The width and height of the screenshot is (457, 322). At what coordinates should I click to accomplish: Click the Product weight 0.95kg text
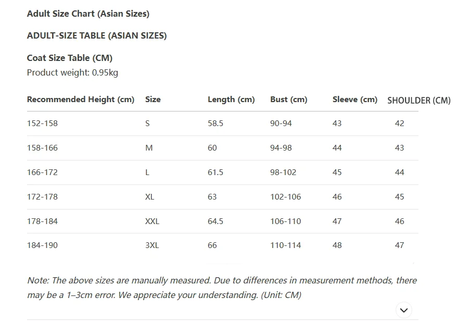tap(72, 72)
